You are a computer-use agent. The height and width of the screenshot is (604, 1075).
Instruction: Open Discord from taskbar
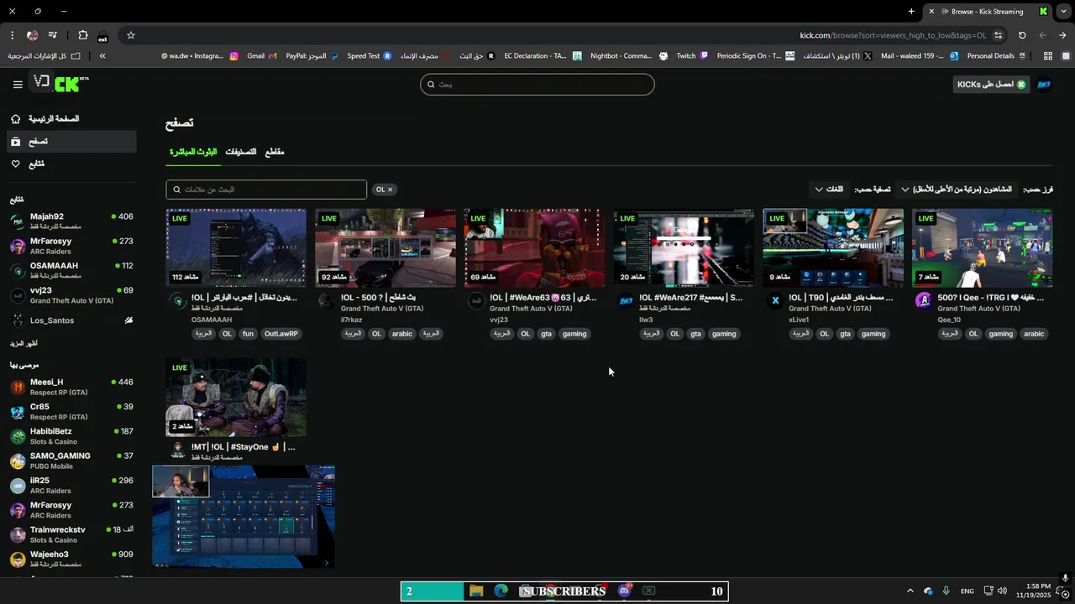(624, 591)
